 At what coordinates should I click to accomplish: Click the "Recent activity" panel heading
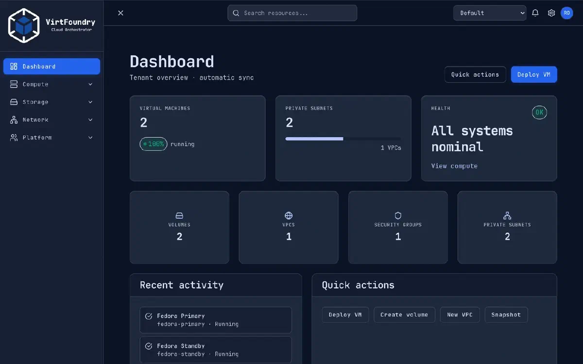tap(182, 285)
